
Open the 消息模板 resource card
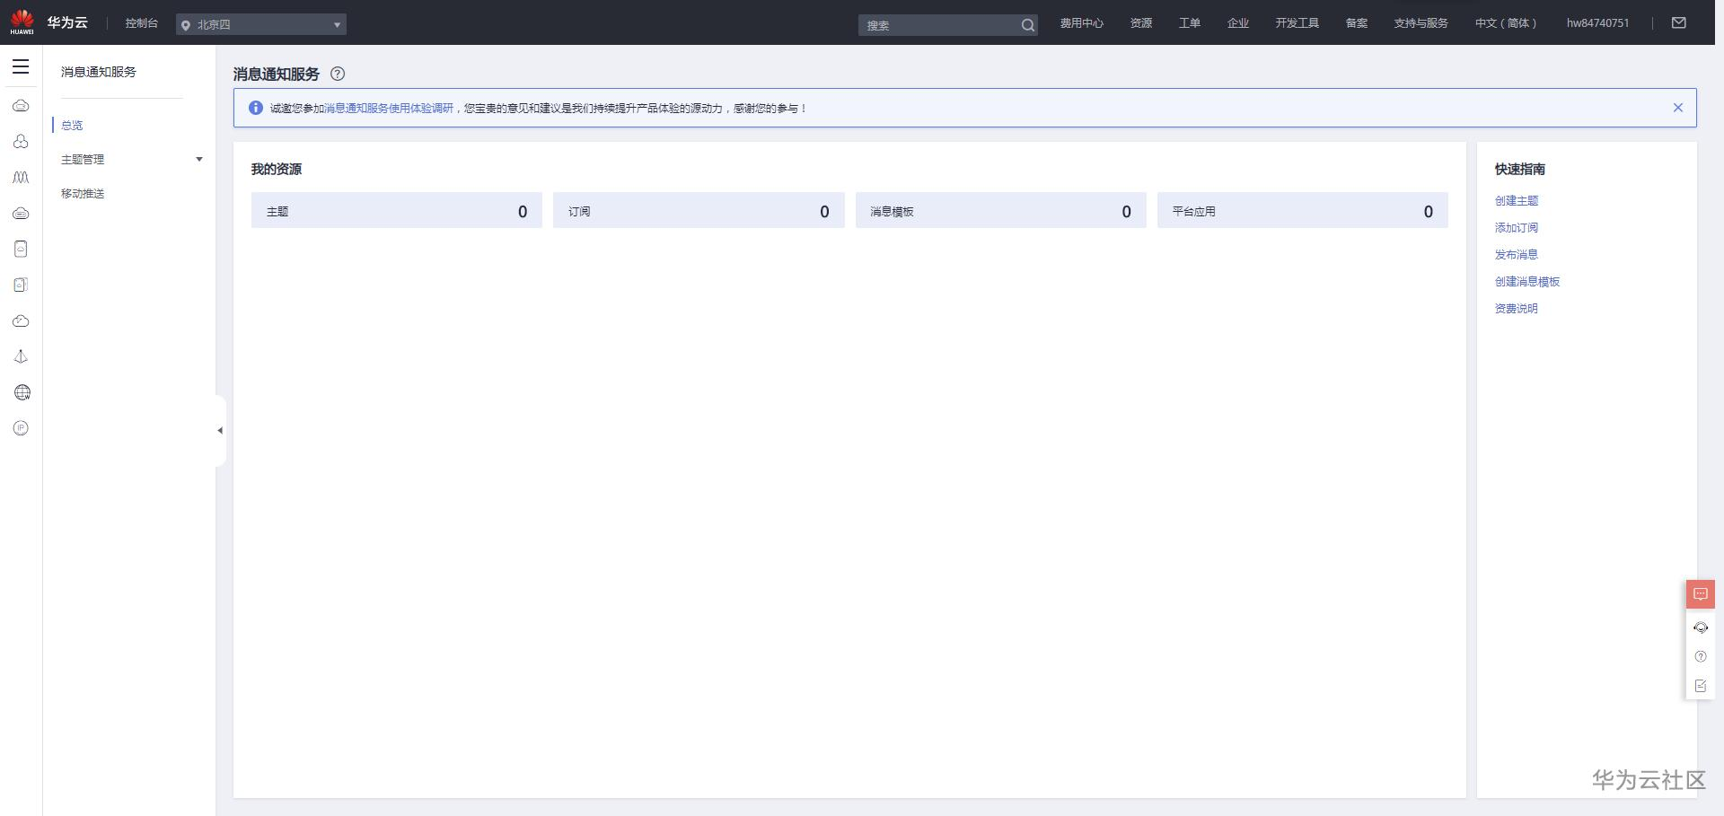coord(1001,210)
